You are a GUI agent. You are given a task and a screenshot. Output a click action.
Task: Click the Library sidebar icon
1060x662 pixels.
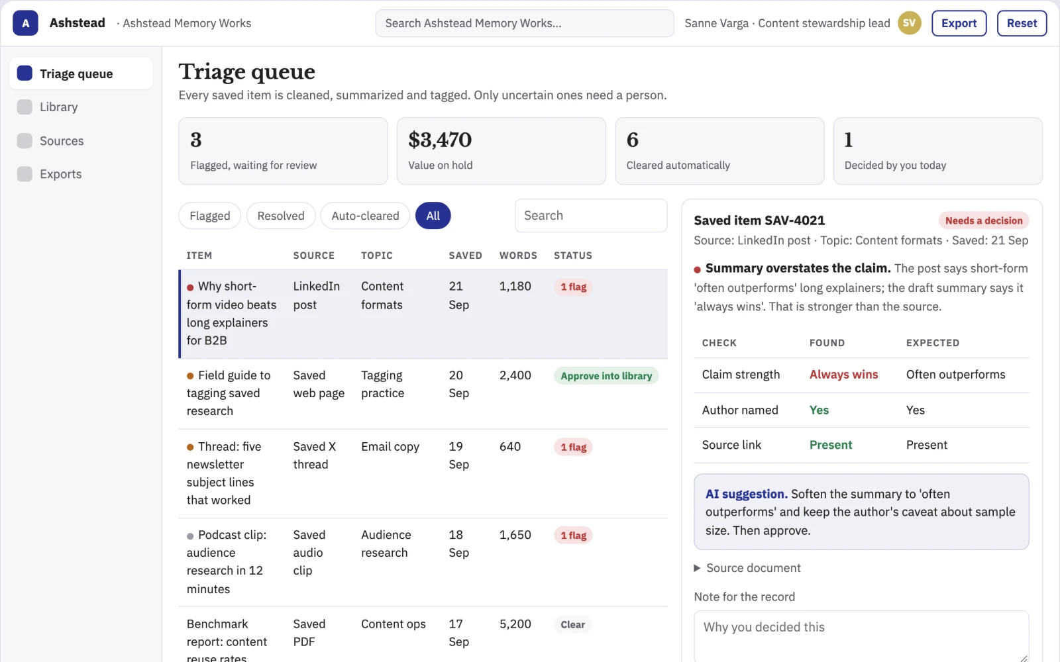(x=25, y=107)
